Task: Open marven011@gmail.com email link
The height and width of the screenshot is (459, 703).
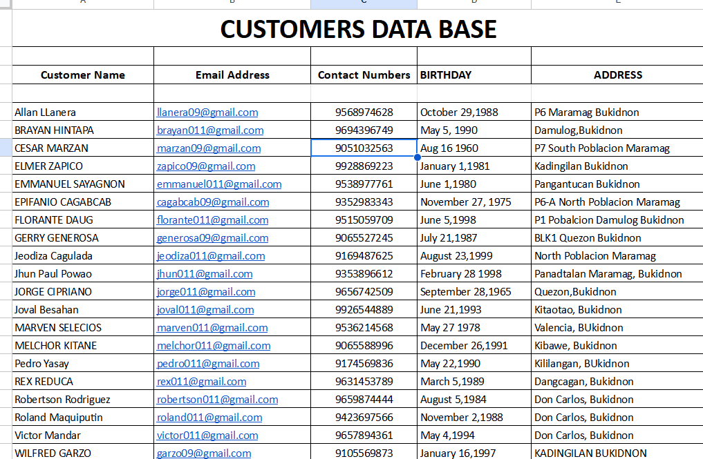Action: [x=212, y=327]
